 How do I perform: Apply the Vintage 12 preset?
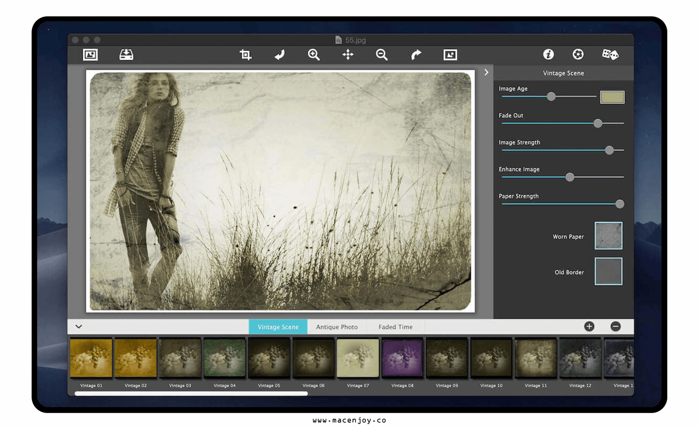point(580,358)
